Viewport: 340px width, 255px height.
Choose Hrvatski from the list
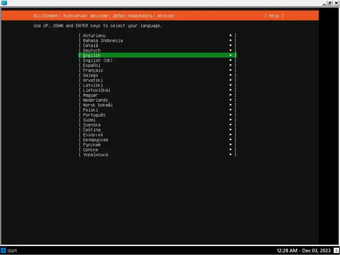tap(157, 80)
